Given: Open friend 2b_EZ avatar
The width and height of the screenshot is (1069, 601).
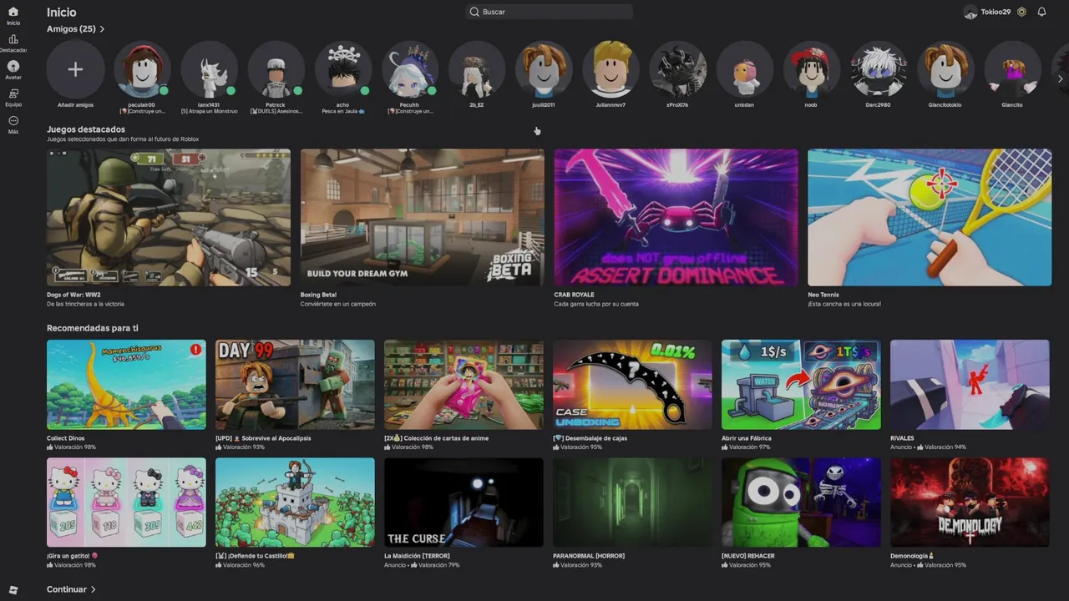Looking at the screenshot, I should pos(477,69).
